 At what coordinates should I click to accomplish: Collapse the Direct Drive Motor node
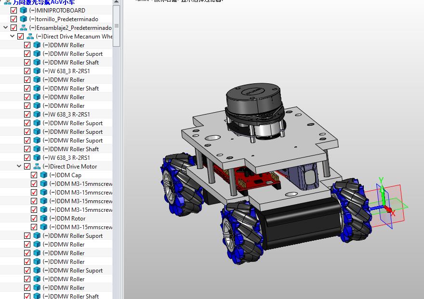pyautogui.click(x=19, y=166)
